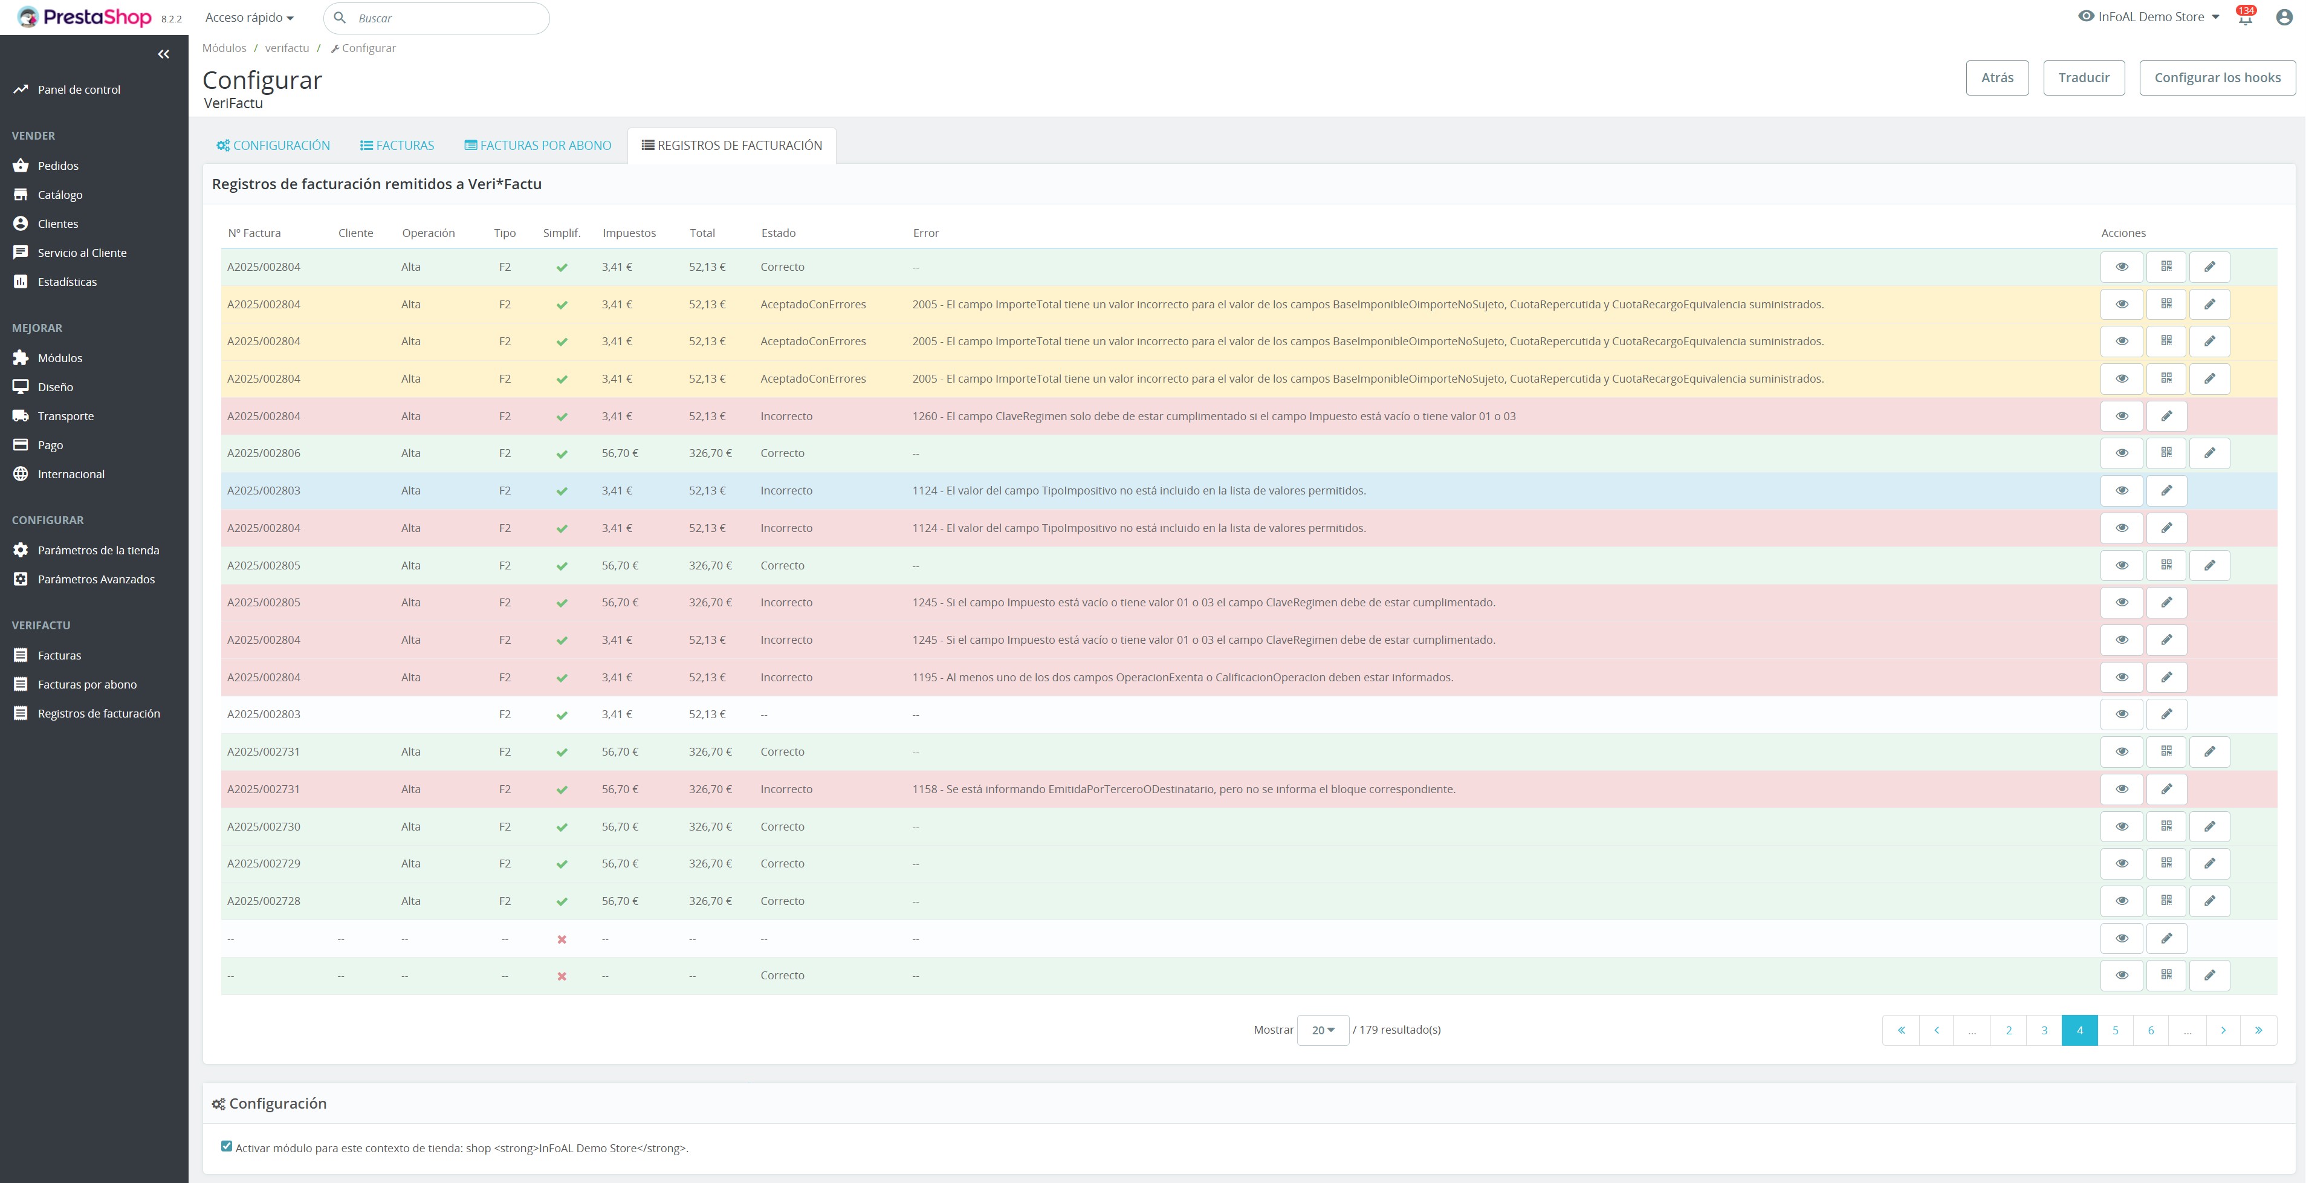View the first A2025/002804 record via eye icon

pos(2120,267)
